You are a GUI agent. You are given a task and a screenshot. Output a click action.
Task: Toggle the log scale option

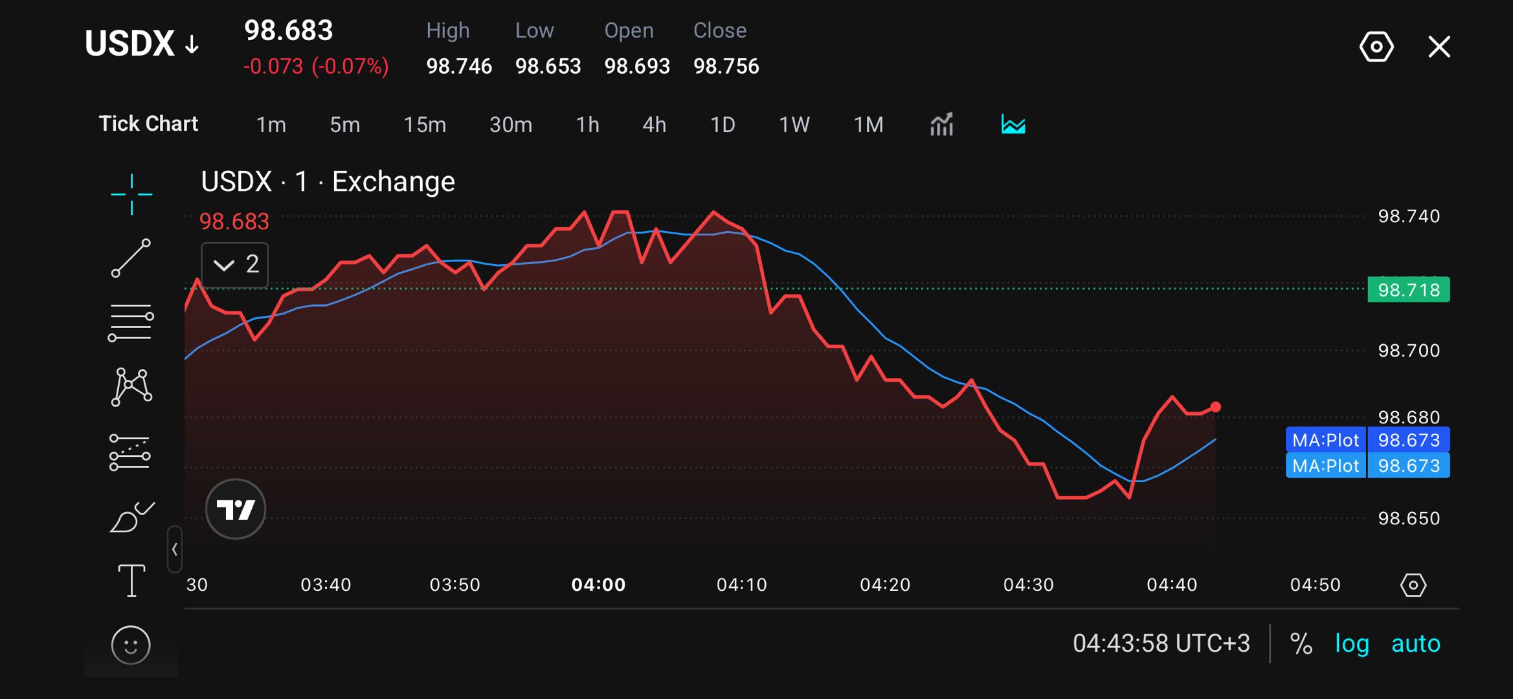tap(1352, 644)
